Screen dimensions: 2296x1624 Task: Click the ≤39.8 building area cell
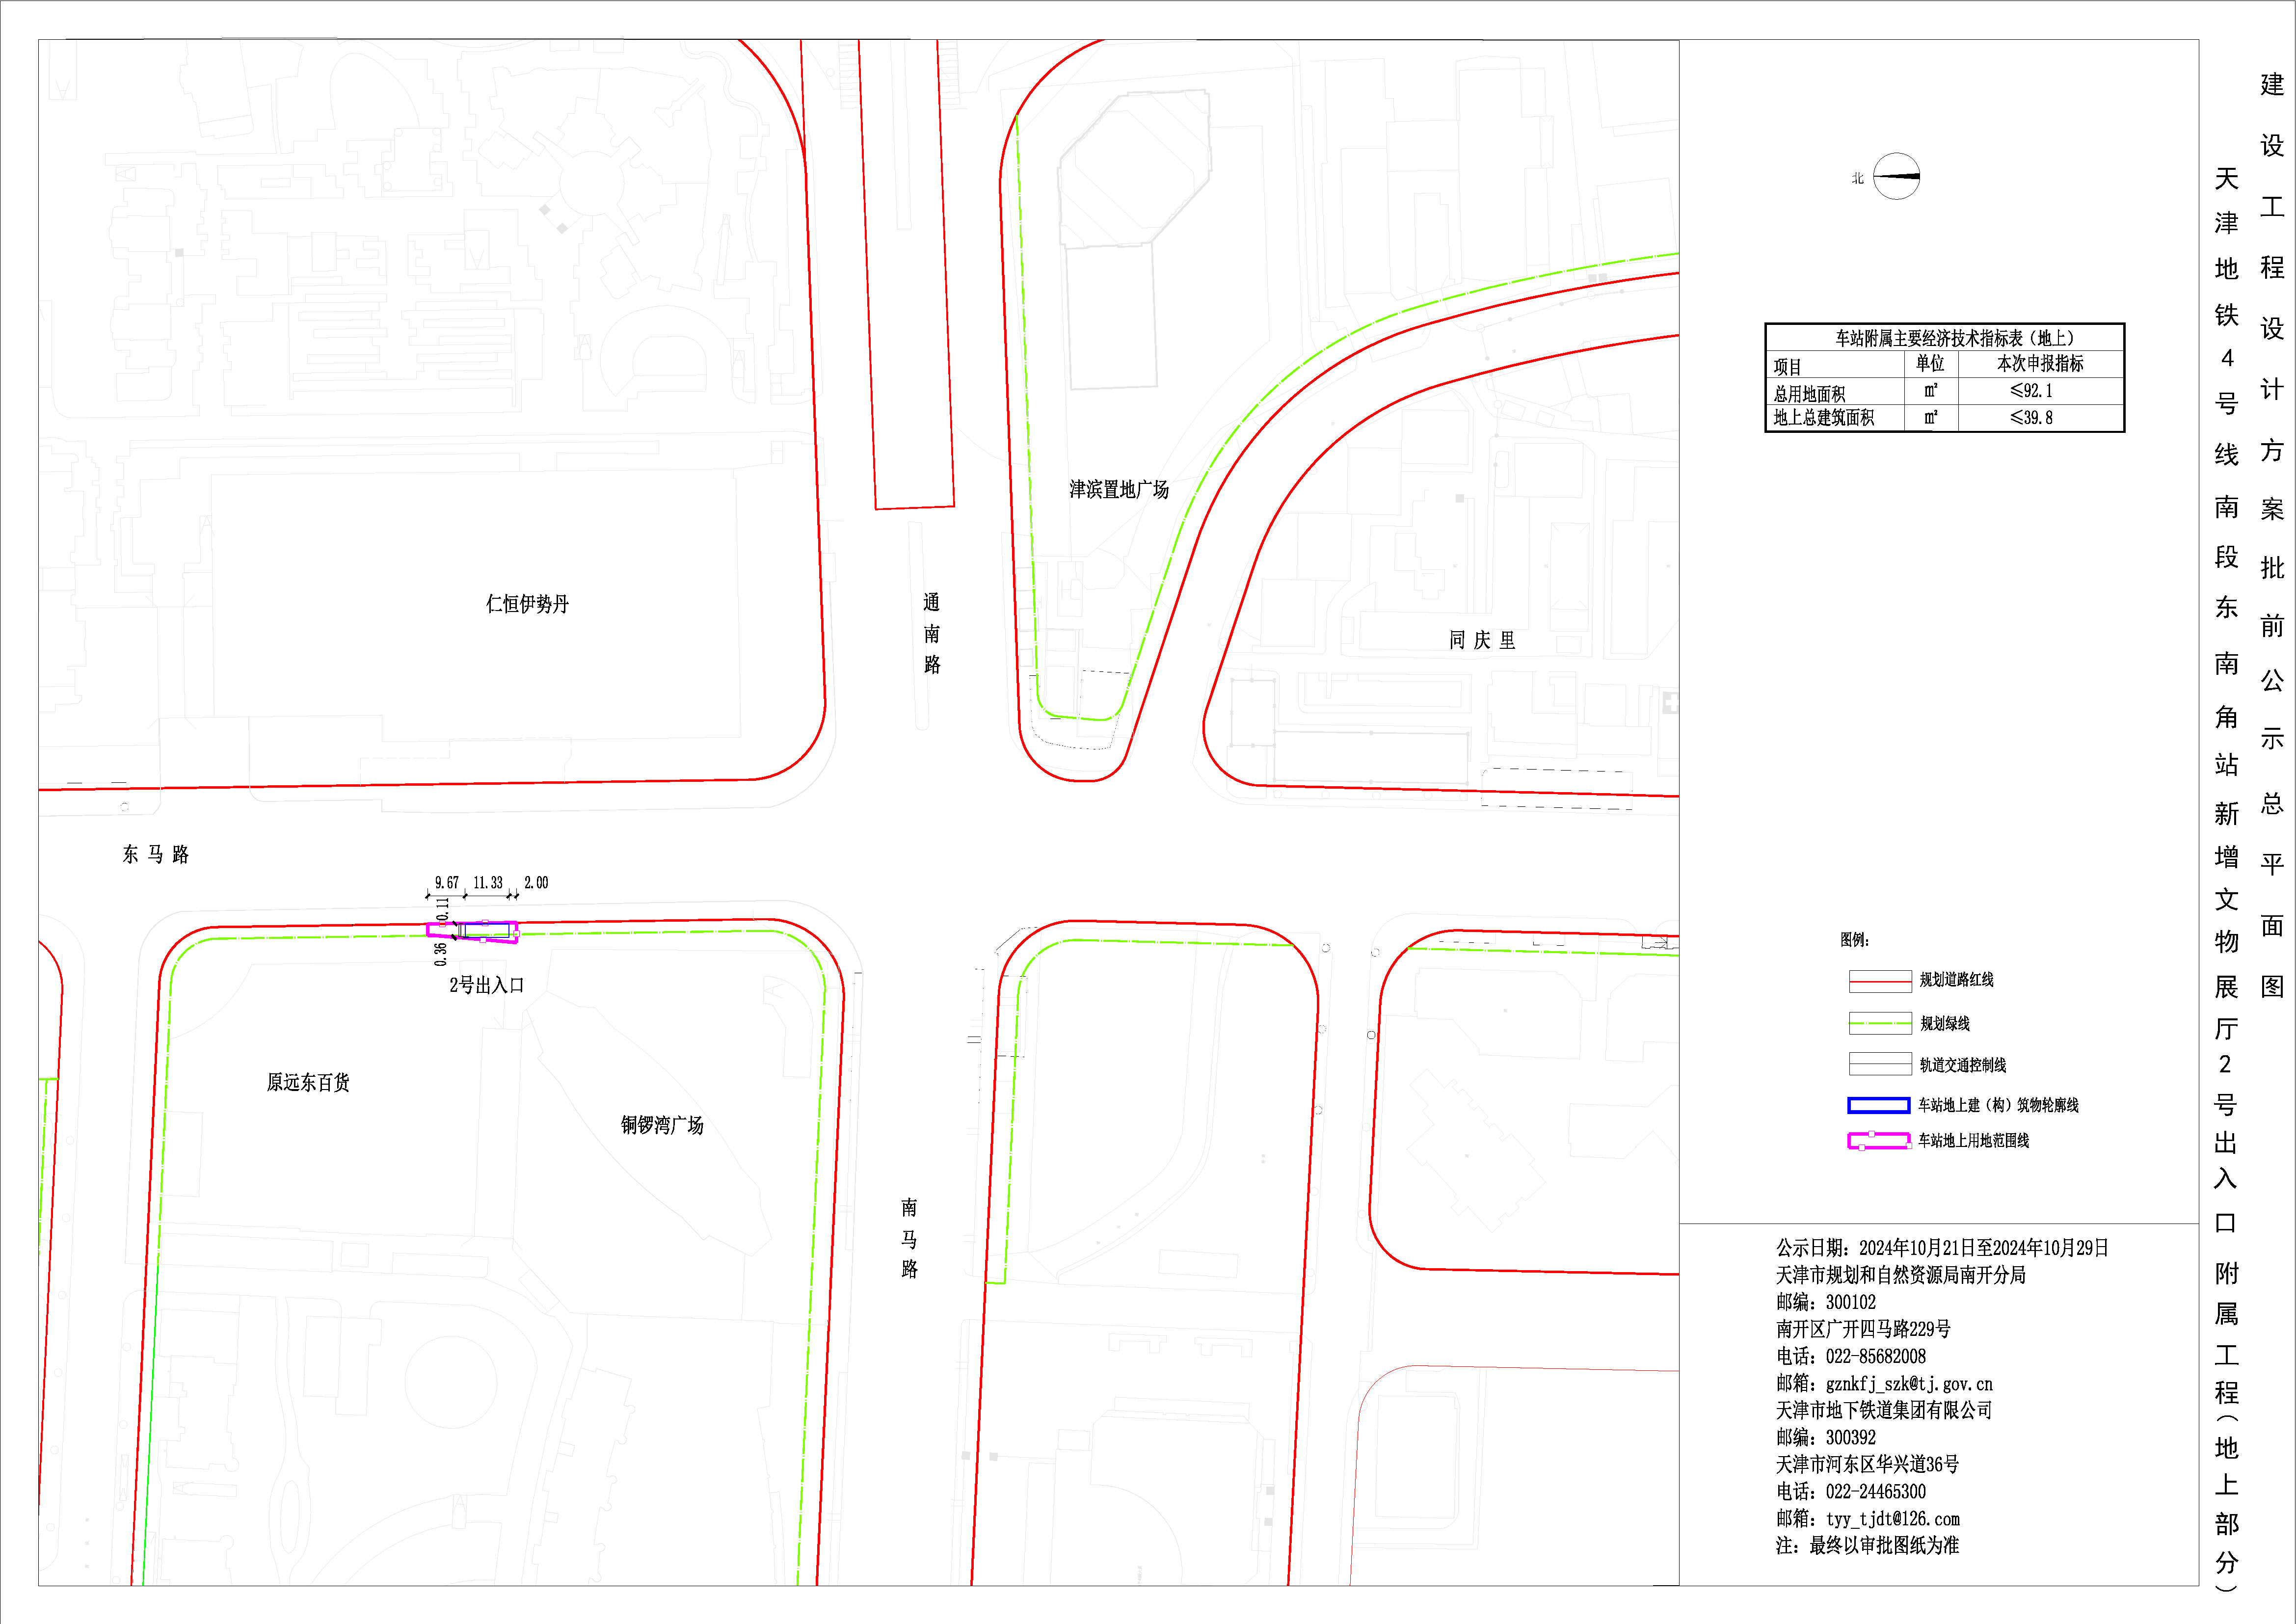point(2030,418)
